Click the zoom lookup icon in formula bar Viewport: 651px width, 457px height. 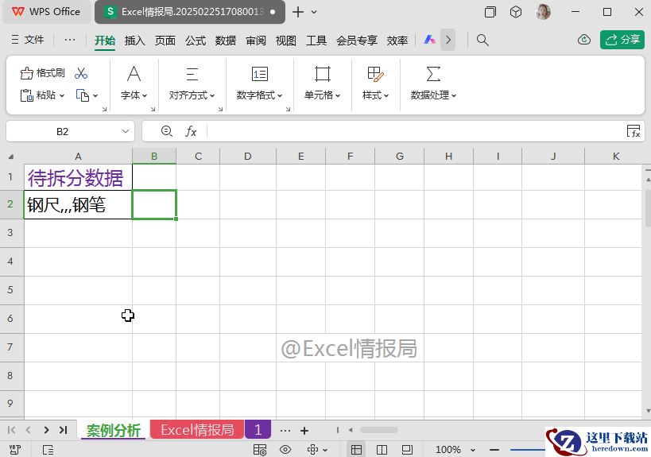(166, 132)
